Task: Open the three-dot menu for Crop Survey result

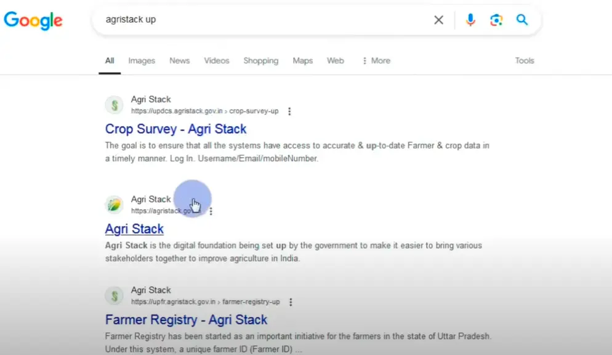Action: coord(290,111)
